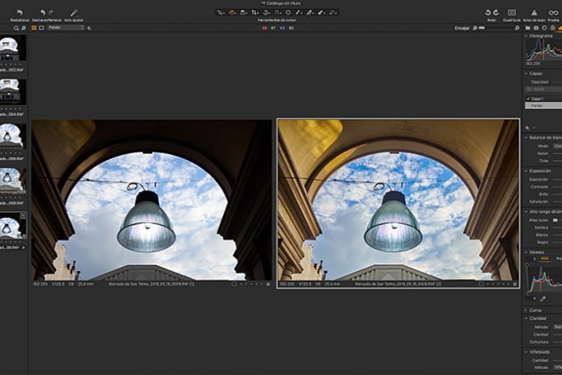562x375 pixels.
Task: Click the Encajar fit button
Action: [462, 28]
